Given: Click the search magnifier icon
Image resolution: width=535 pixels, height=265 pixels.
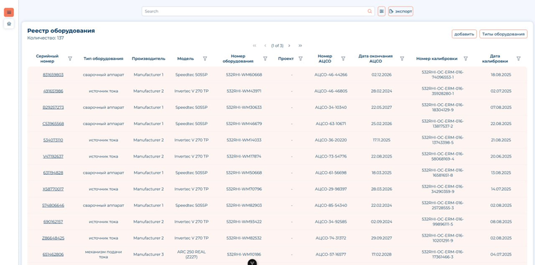Looking at the screenshot, I should [x=369, y=11].
